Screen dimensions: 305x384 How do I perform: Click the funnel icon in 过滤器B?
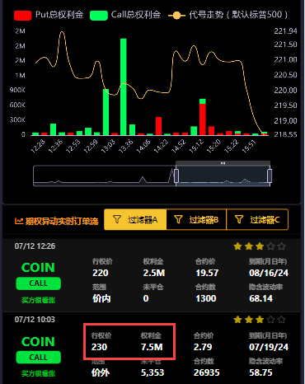coord(178,219)
